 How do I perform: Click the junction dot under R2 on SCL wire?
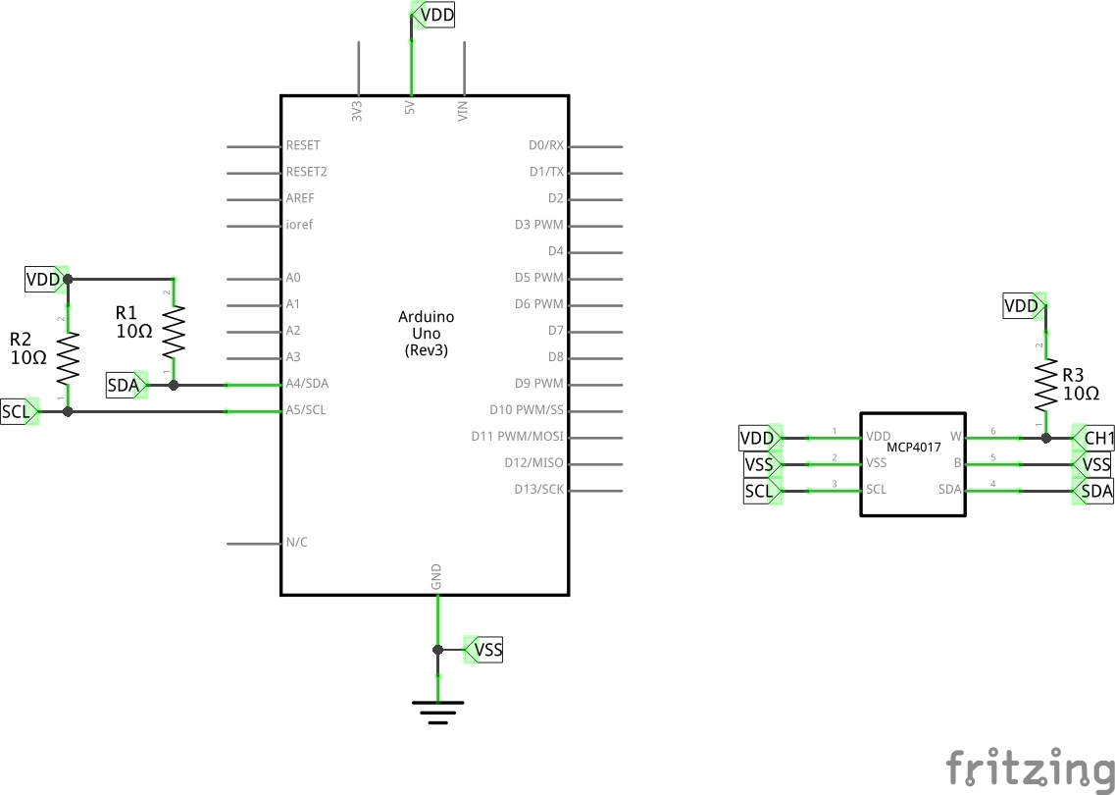click(68, 411)
